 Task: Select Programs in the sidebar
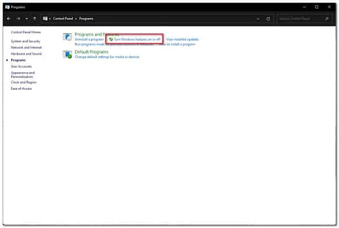click(x=18, y=60)
